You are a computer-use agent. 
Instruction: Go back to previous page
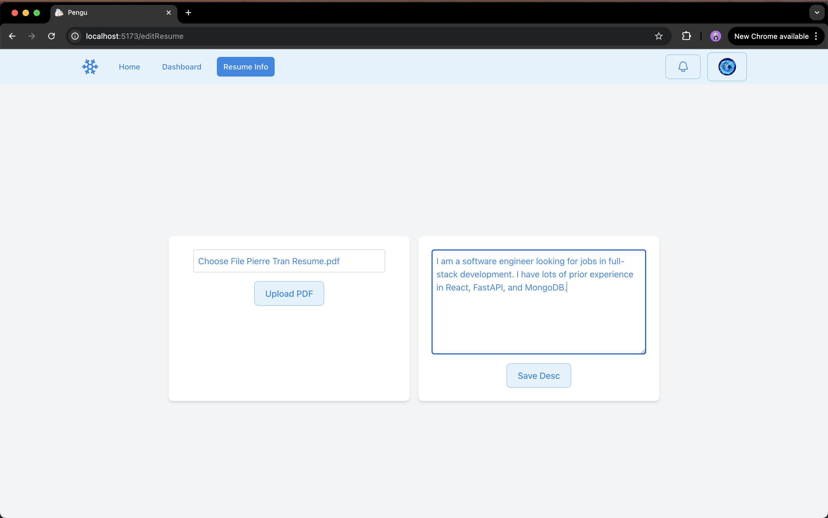pos(12,36)
